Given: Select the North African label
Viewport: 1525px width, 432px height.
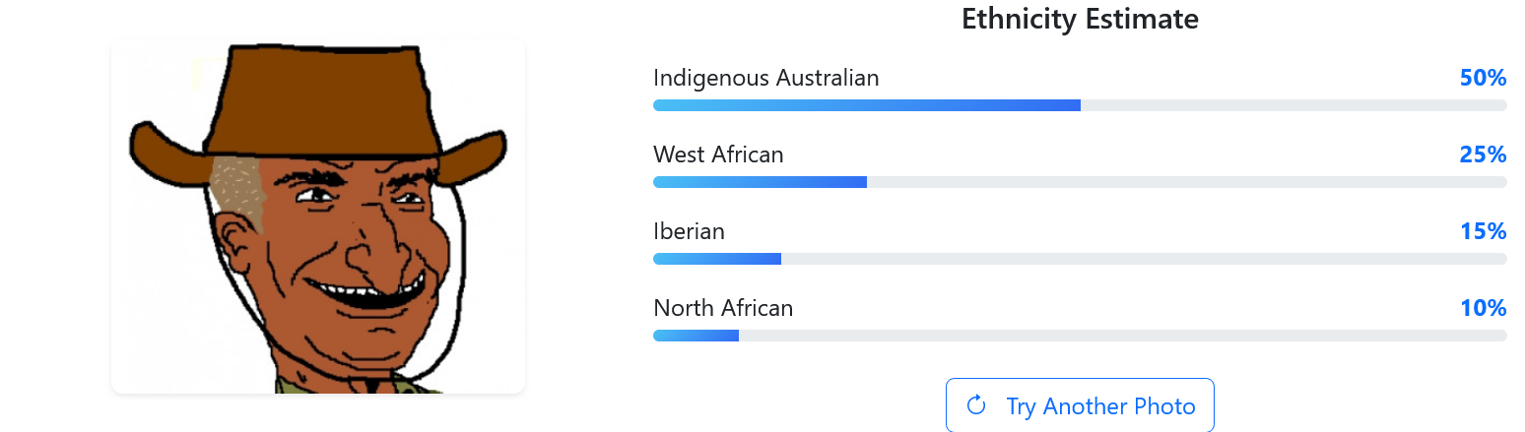Looking at the screenshot, I should click(x=723, y=308).
